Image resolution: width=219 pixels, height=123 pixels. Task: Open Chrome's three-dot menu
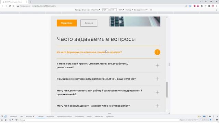coord(217,6)
